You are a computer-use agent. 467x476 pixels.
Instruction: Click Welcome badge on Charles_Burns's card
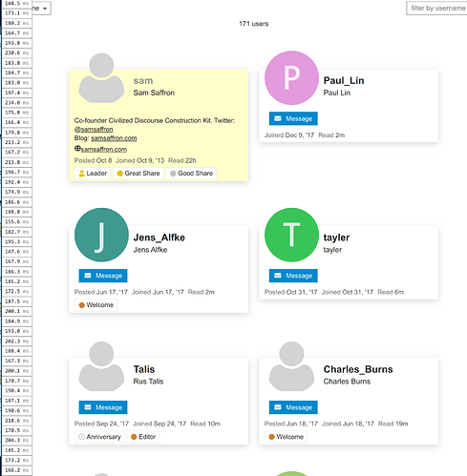pyautogui.click(x=286, y=437)
